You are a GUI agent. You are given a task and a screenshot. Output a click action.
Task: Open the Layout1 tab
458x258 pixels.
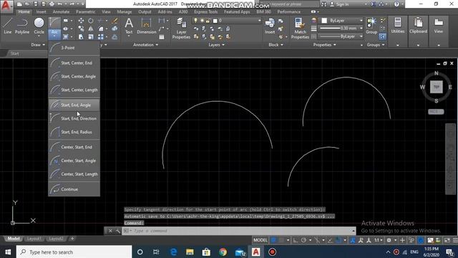coord(34,239)
